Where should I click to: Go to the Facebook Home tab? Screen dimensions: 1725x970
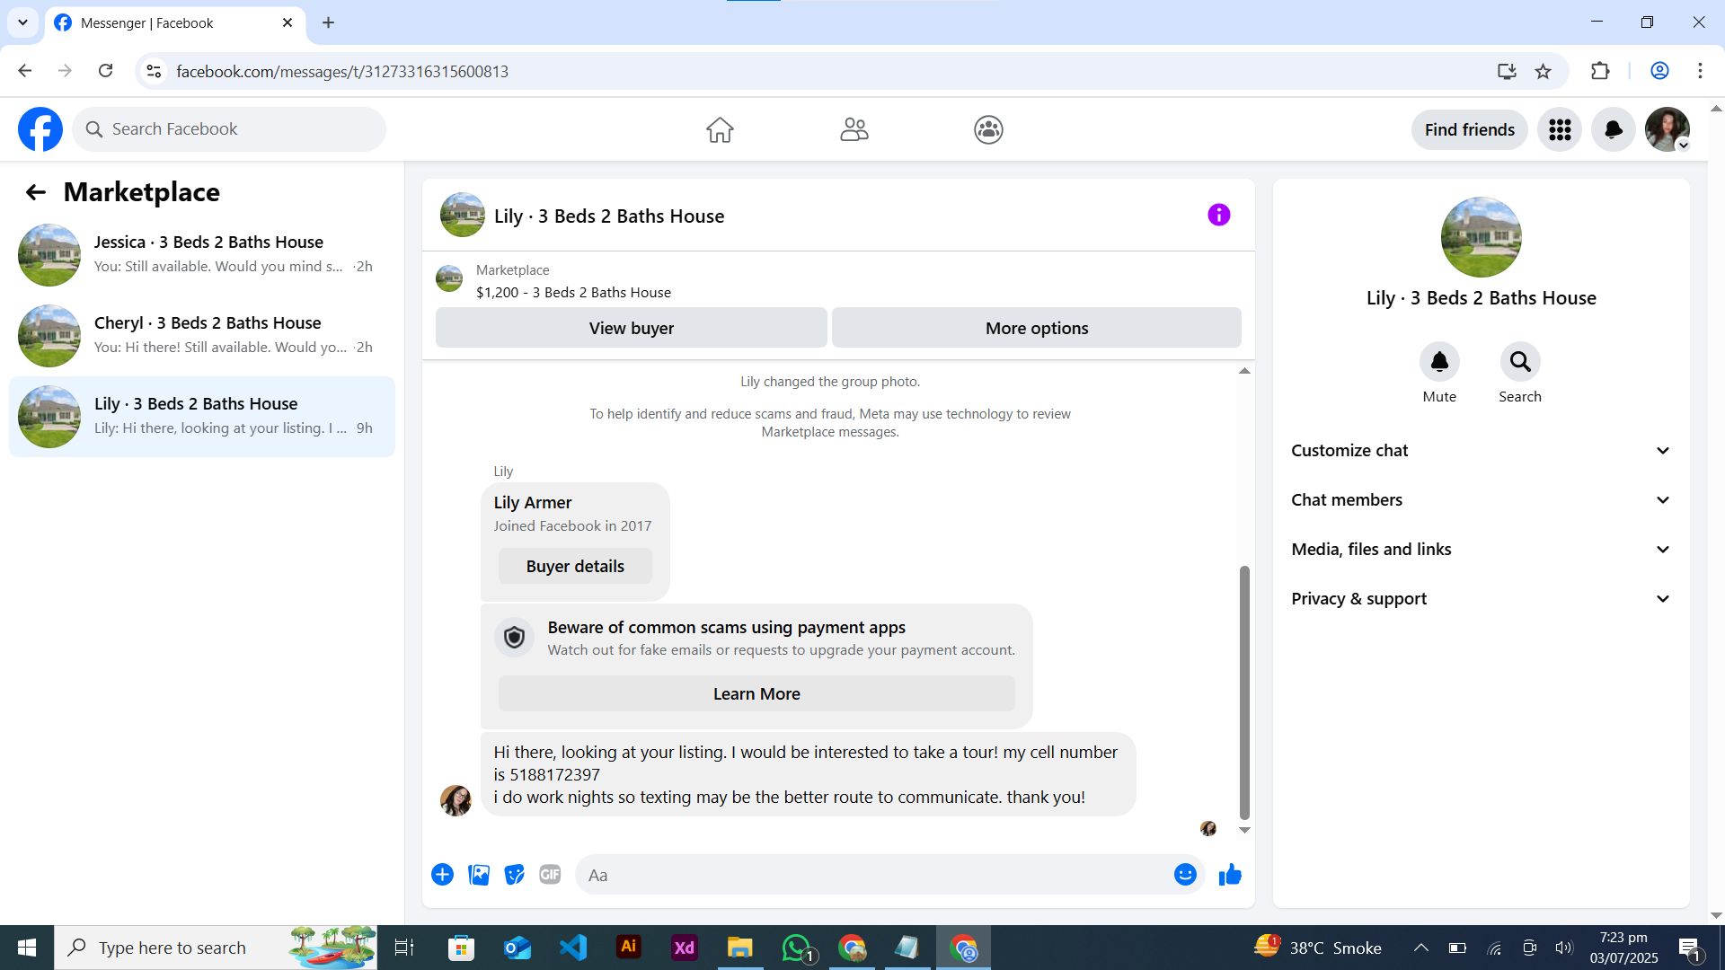(x=720, y=130)
